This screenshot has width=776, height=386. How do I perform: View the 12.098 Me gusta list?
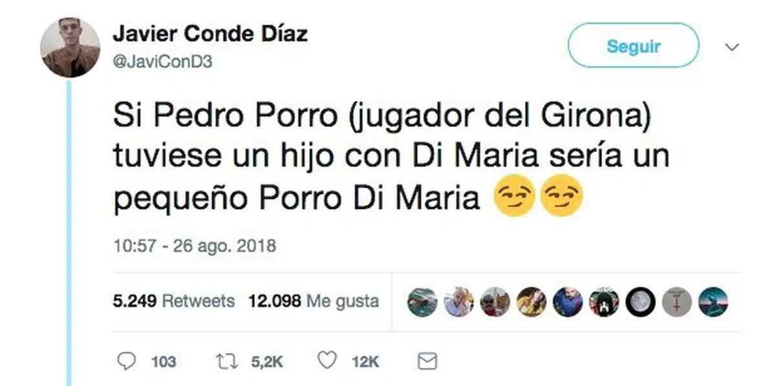pyautogui.click(x=314, y=301)
